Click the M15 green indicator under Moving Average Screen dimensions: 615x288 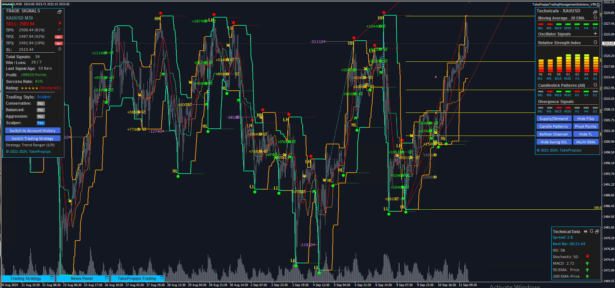point(559,24)
